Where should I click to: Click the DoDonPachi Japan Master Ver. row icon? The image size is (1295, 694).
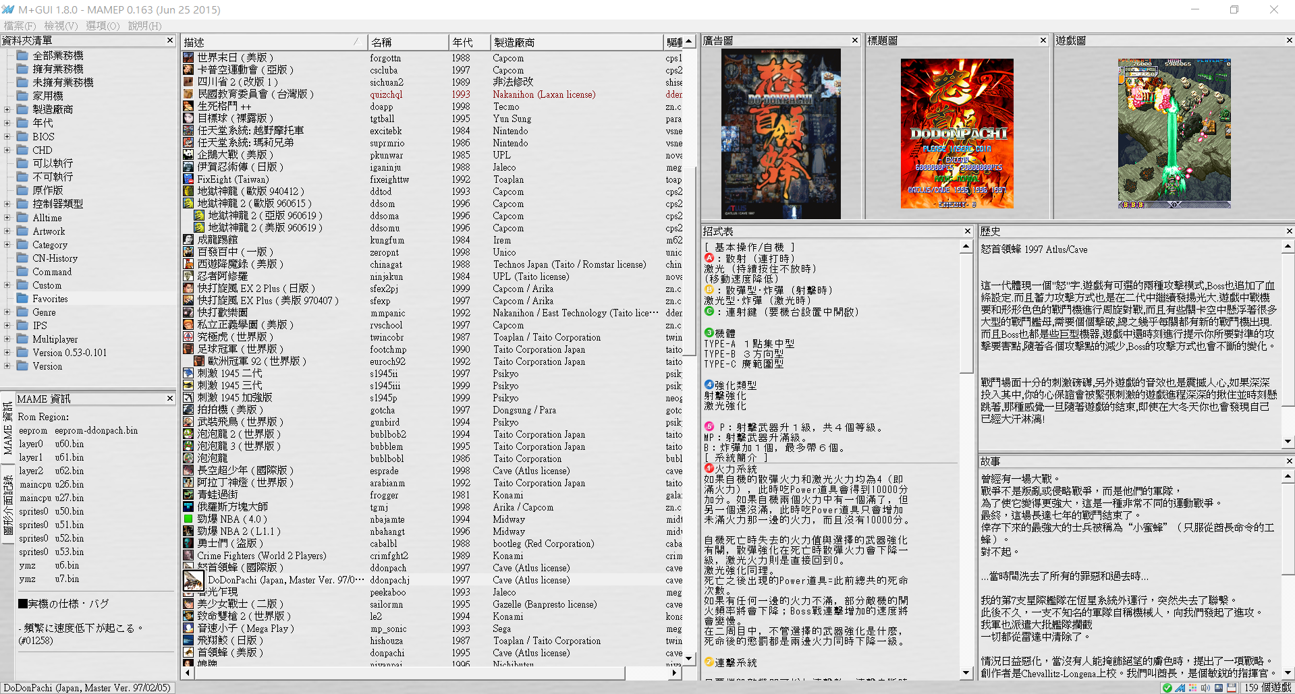pos(194,580)
